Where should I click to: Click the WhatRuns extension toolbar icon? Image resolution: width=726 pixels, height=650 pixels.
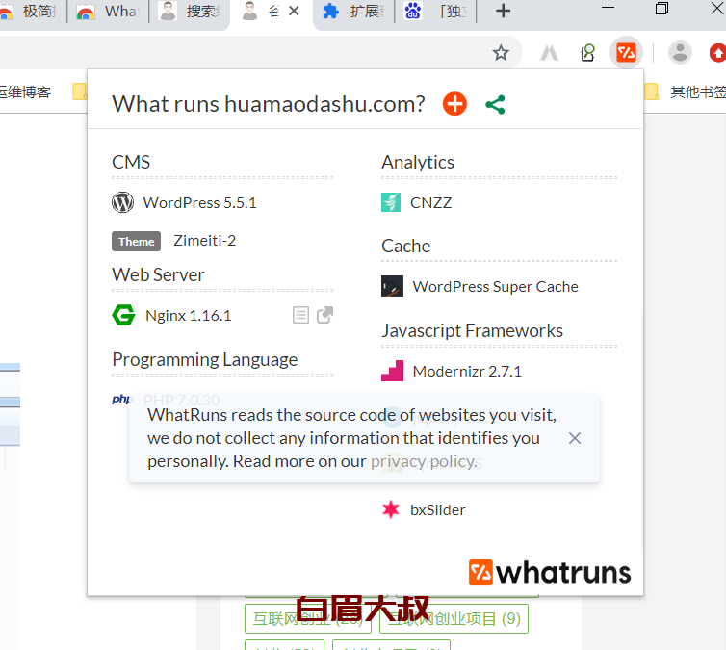[626, 52]
